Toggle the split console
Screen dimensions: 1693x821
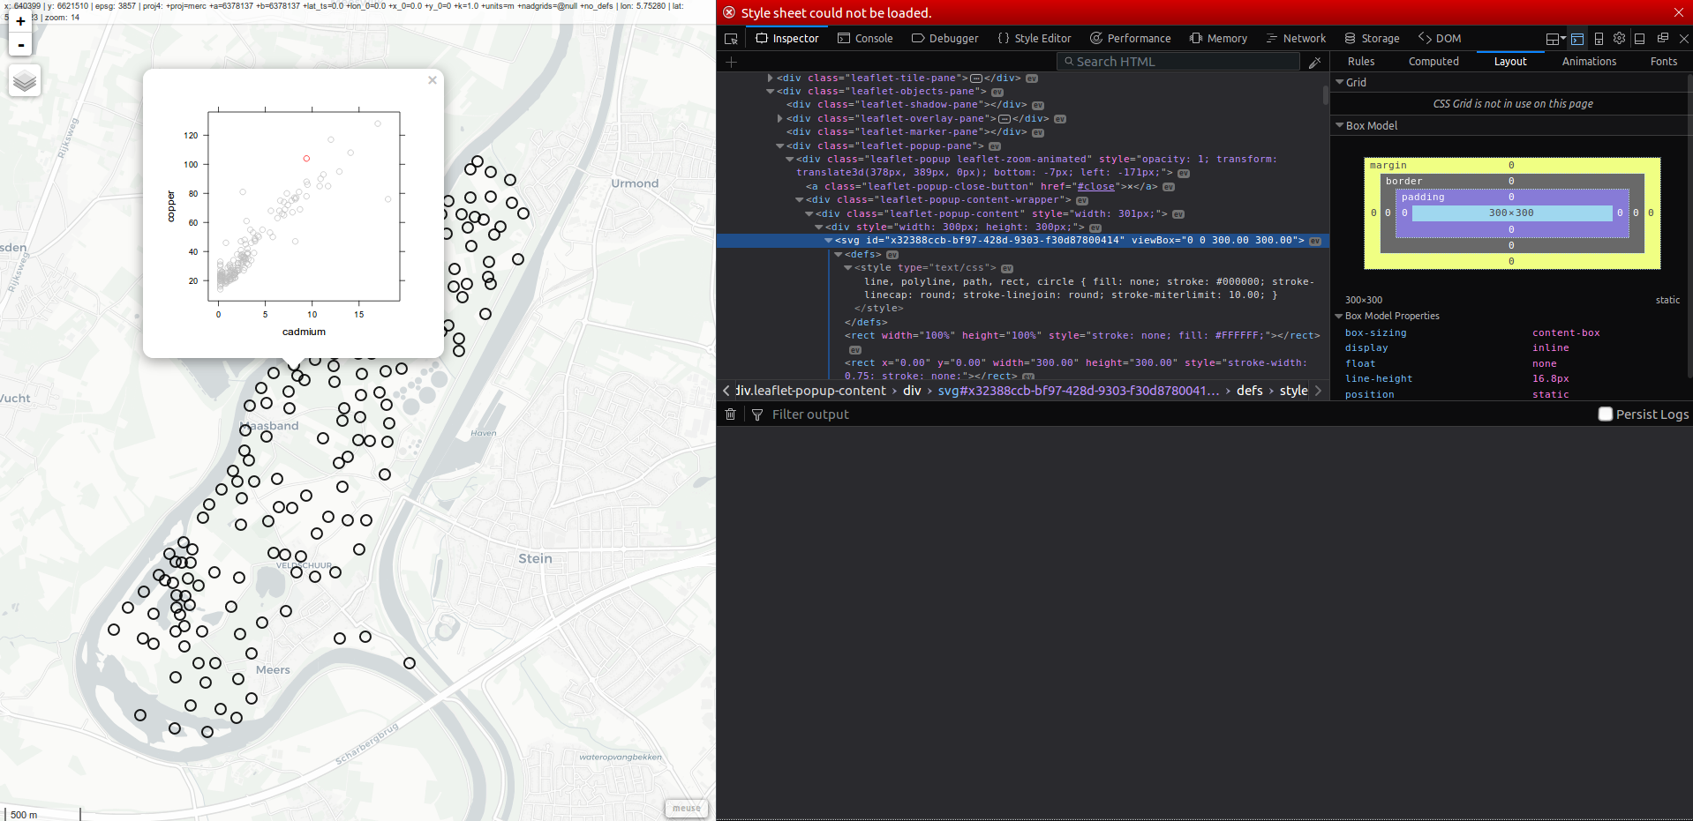point(1577,38)
